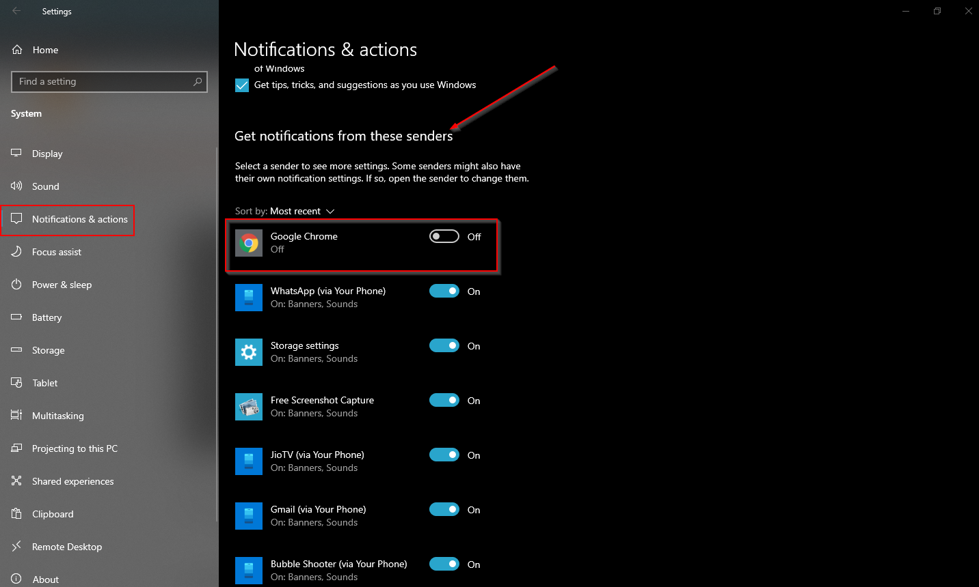Screen dimensions: 979x587
Task: Click the Display monitor icon
Action: pyautogui.click(x=16, y=154)
